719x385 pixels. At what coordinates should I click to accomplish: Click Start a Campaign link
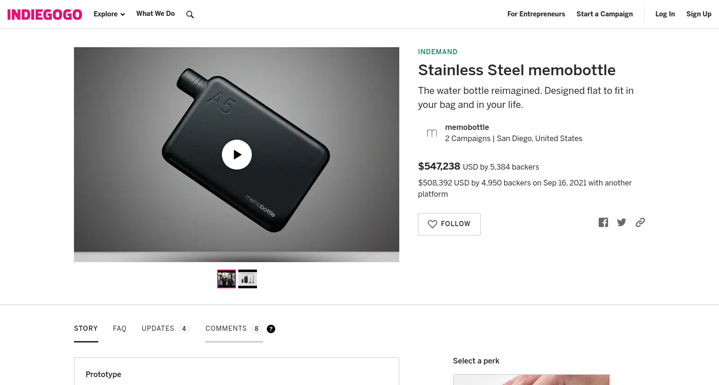click(605, 14)
